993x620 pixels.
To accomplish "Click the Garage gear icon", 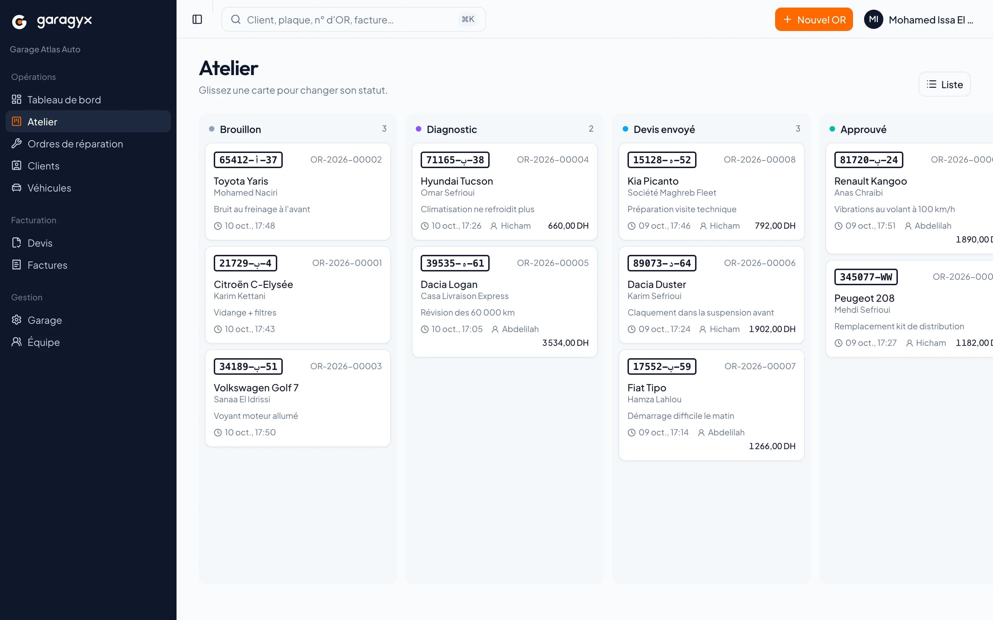I will [17, 320].
